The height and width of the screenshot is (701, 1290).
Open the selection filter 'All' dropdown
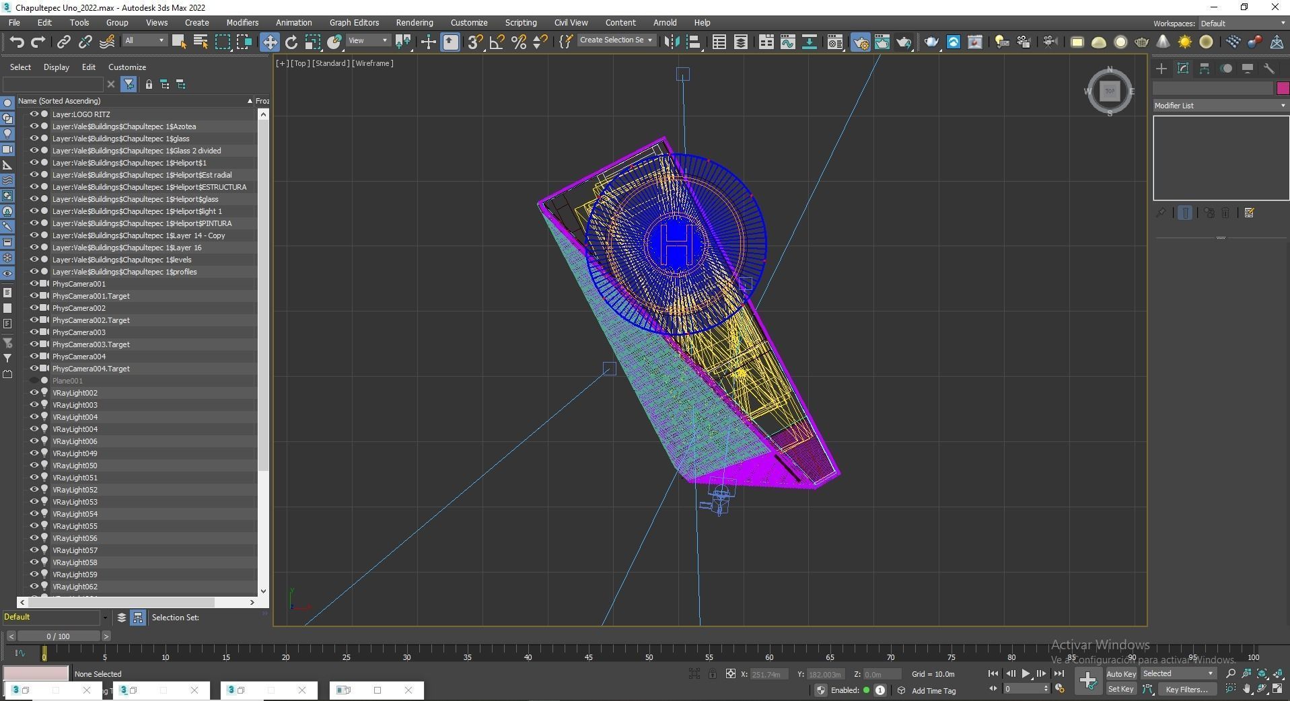[144, 40]
